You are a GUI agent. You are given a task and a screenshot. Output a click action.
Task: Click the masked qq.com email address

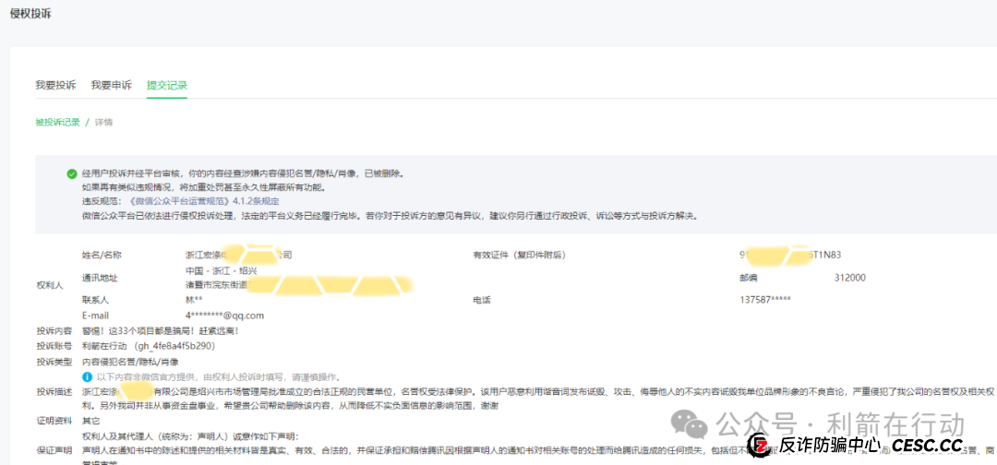click(x=224, y=316)
